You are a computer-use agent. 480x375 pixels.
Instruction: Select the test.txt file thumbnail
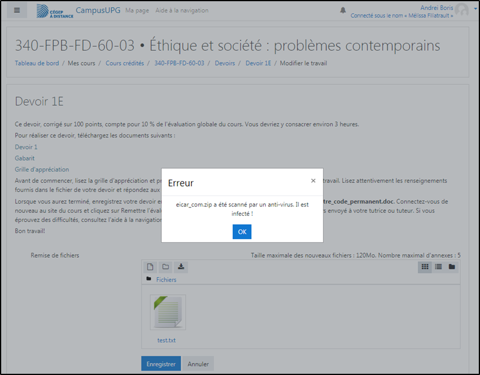167,313
